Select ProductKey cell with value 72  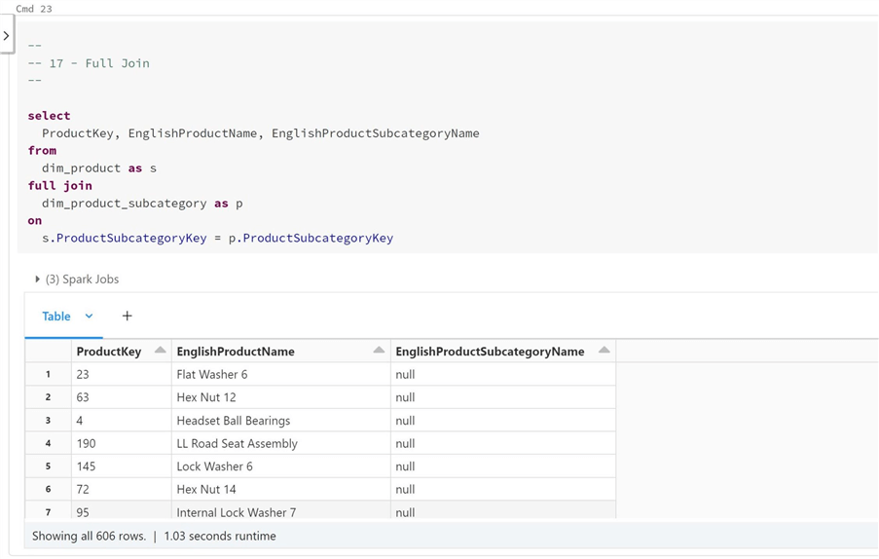pos(122,490)
